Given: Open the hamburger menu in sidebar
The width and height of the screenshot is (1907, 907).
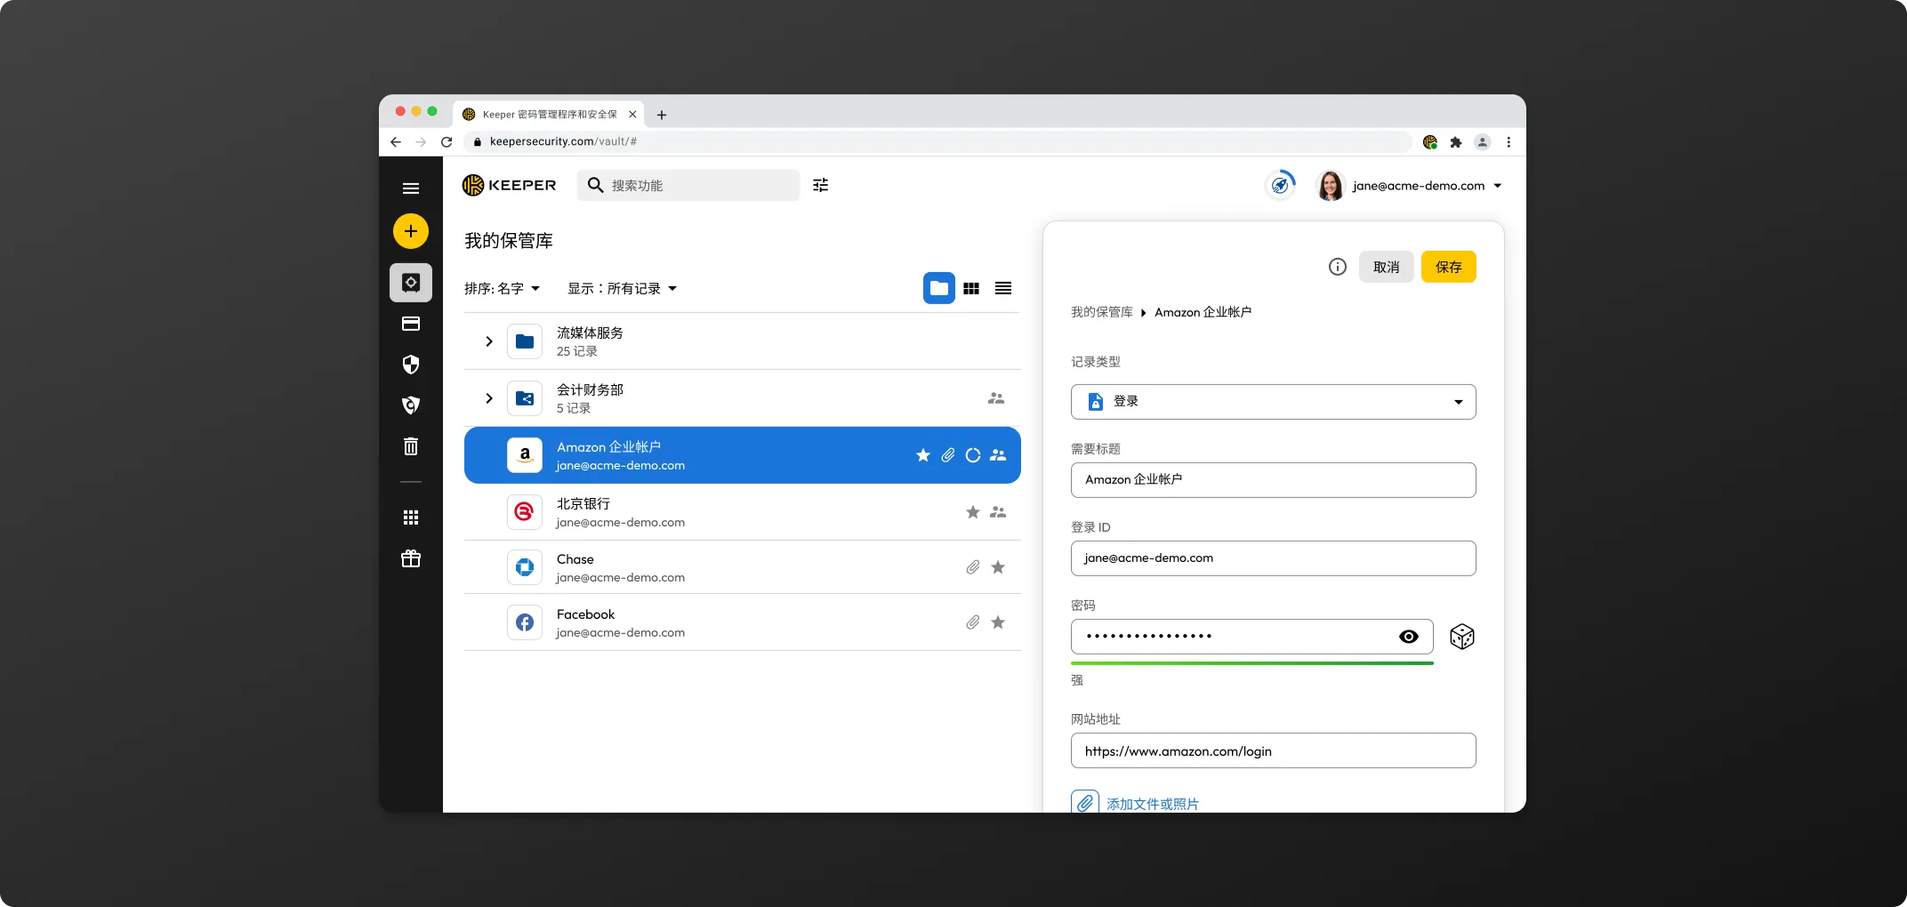Looking at the screenshot, I should (x=410, y=189).
